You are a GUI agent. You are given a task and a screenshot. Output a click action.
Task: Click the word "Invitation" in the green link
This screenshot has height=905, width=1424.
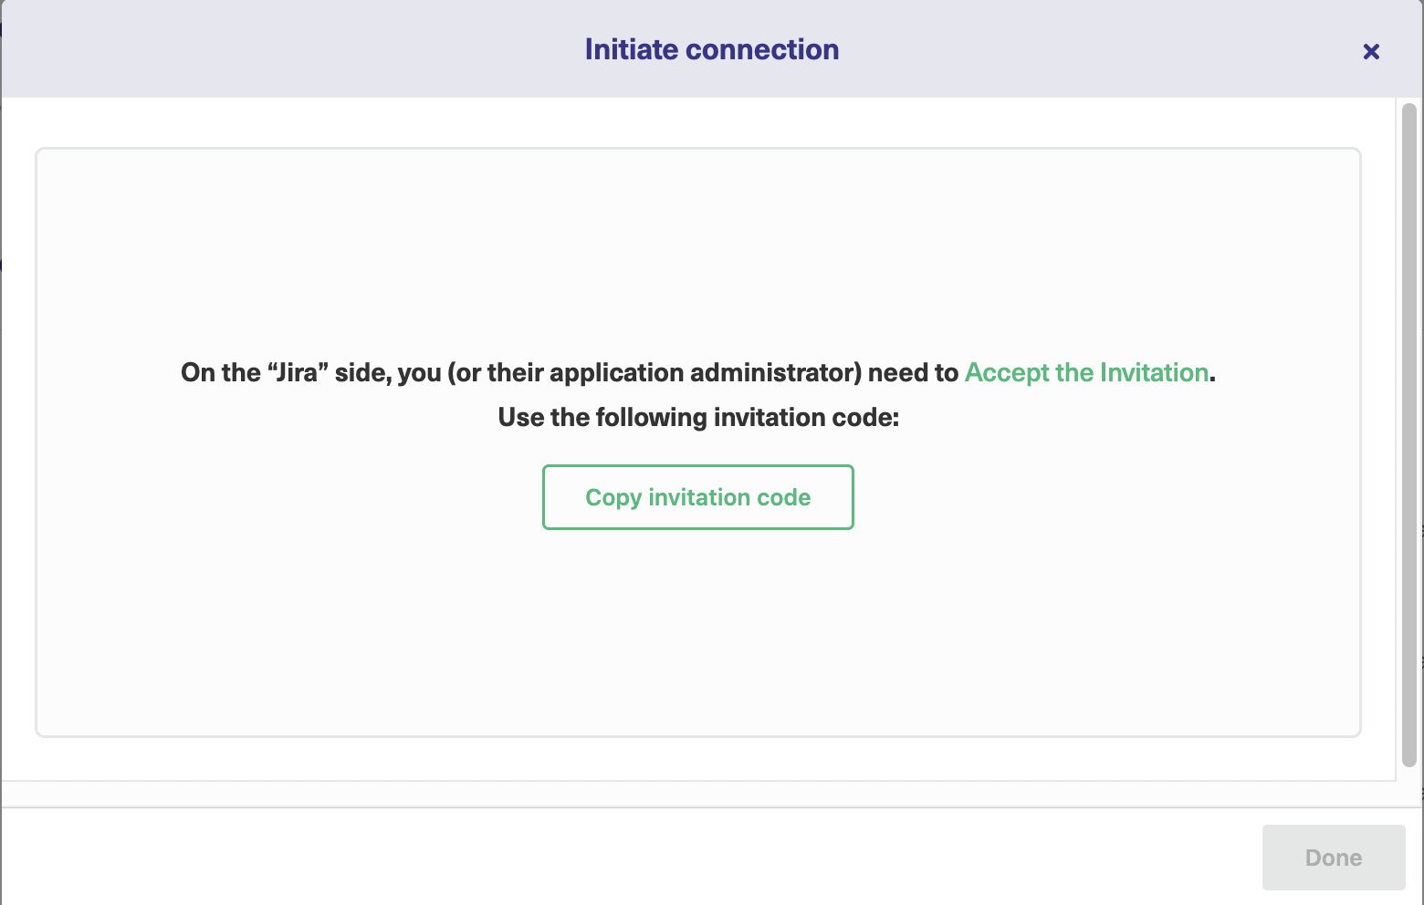coord(1154,373)
